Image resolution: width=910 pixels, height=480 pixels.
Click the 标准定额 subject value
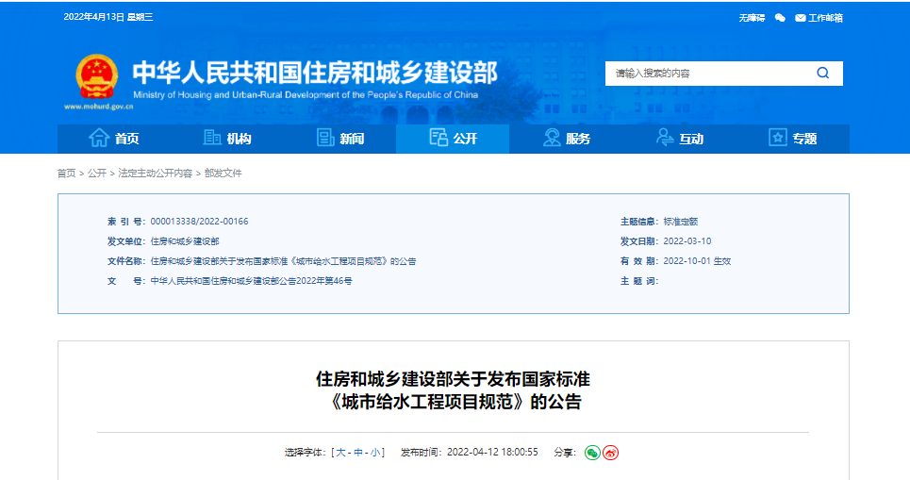point(680,221)
